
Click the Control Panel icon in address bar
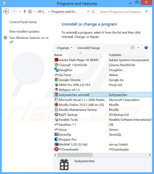pyautogui.click(x=30, y=12)
